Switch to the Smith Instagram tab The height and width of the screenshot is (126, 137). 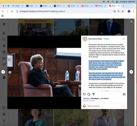100,6
